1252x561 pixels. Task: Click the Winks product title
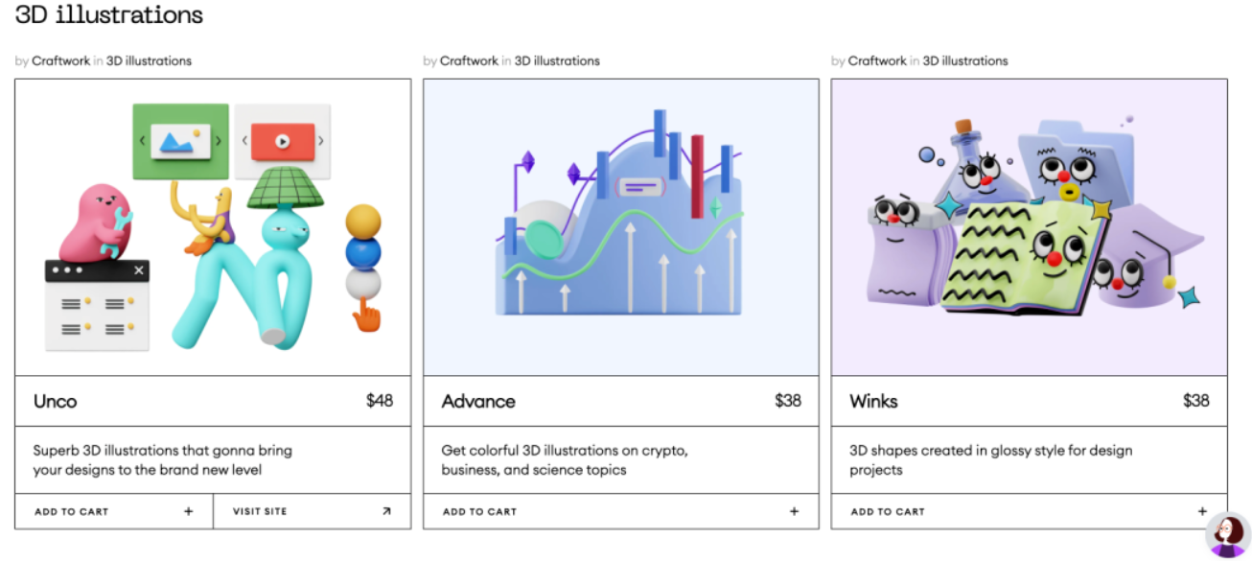873,401
